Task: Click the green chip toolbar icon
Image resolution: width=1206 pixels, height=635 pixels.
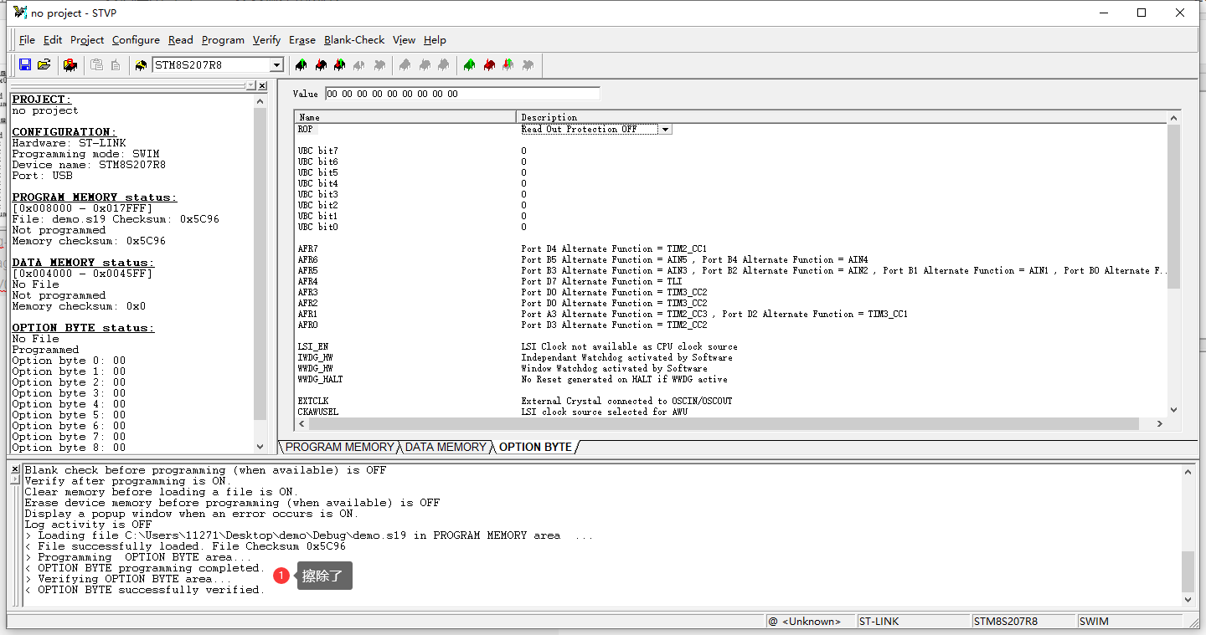Action: [469, 65]
